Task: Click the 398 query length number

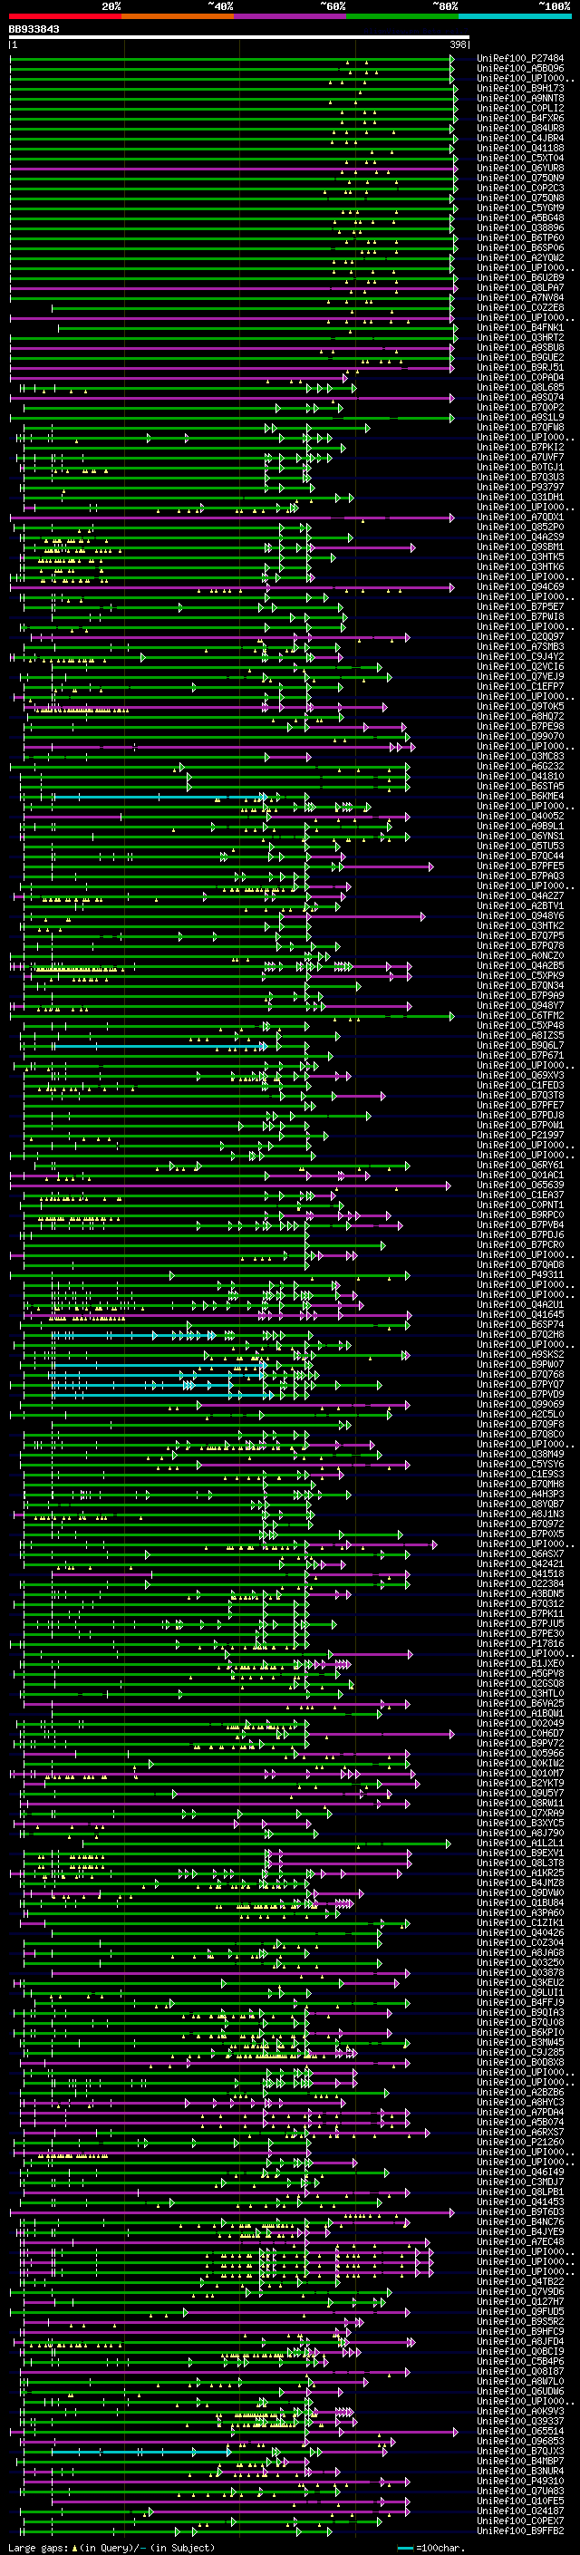Action: 457,44
